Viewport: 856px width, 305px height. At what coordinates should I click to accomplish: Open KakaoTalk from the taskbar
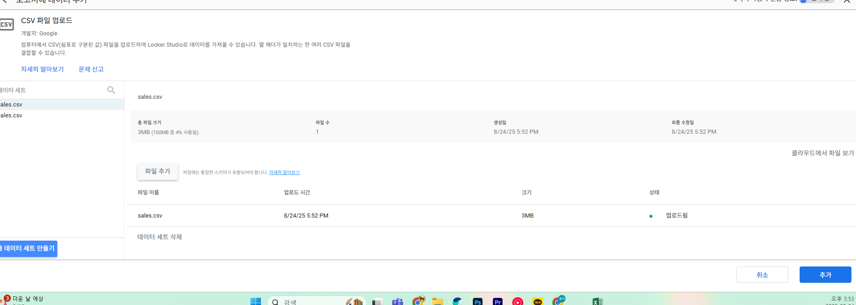click(x=538, y=301)
